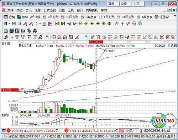178x140 pixels.
Task: Jump to first bar navigation icon
Action: point(57,24)
